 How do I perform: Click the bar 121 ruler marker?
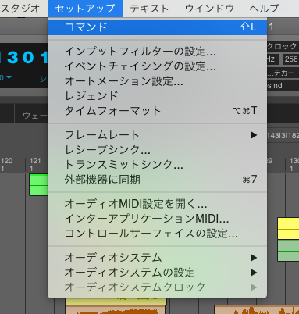(x=35, y=164)
